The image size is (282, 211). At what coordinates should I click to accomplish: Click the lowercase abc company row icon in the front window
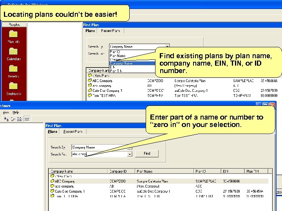tap(52, 186)
